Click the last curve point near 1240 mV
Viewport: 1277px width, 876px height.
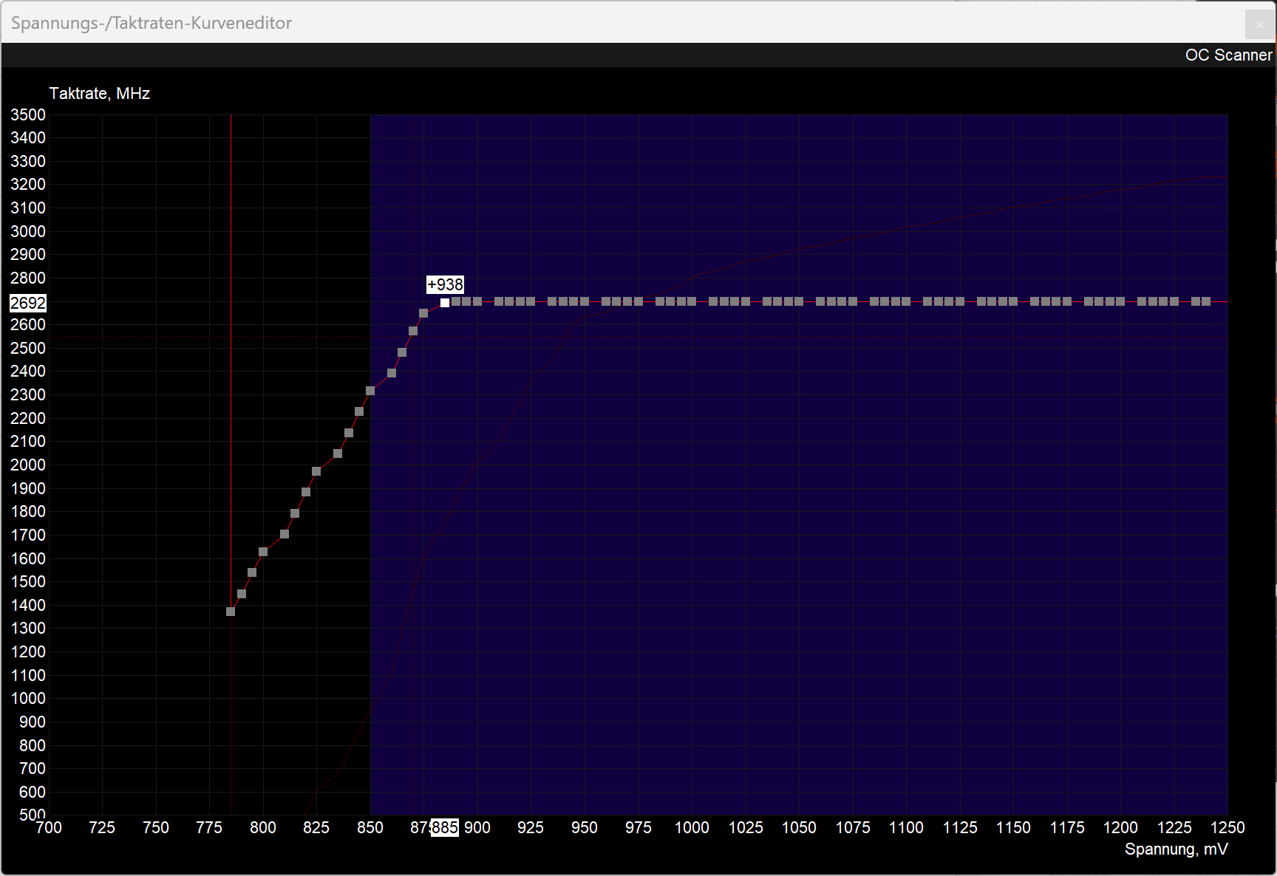click(1206, 301)
